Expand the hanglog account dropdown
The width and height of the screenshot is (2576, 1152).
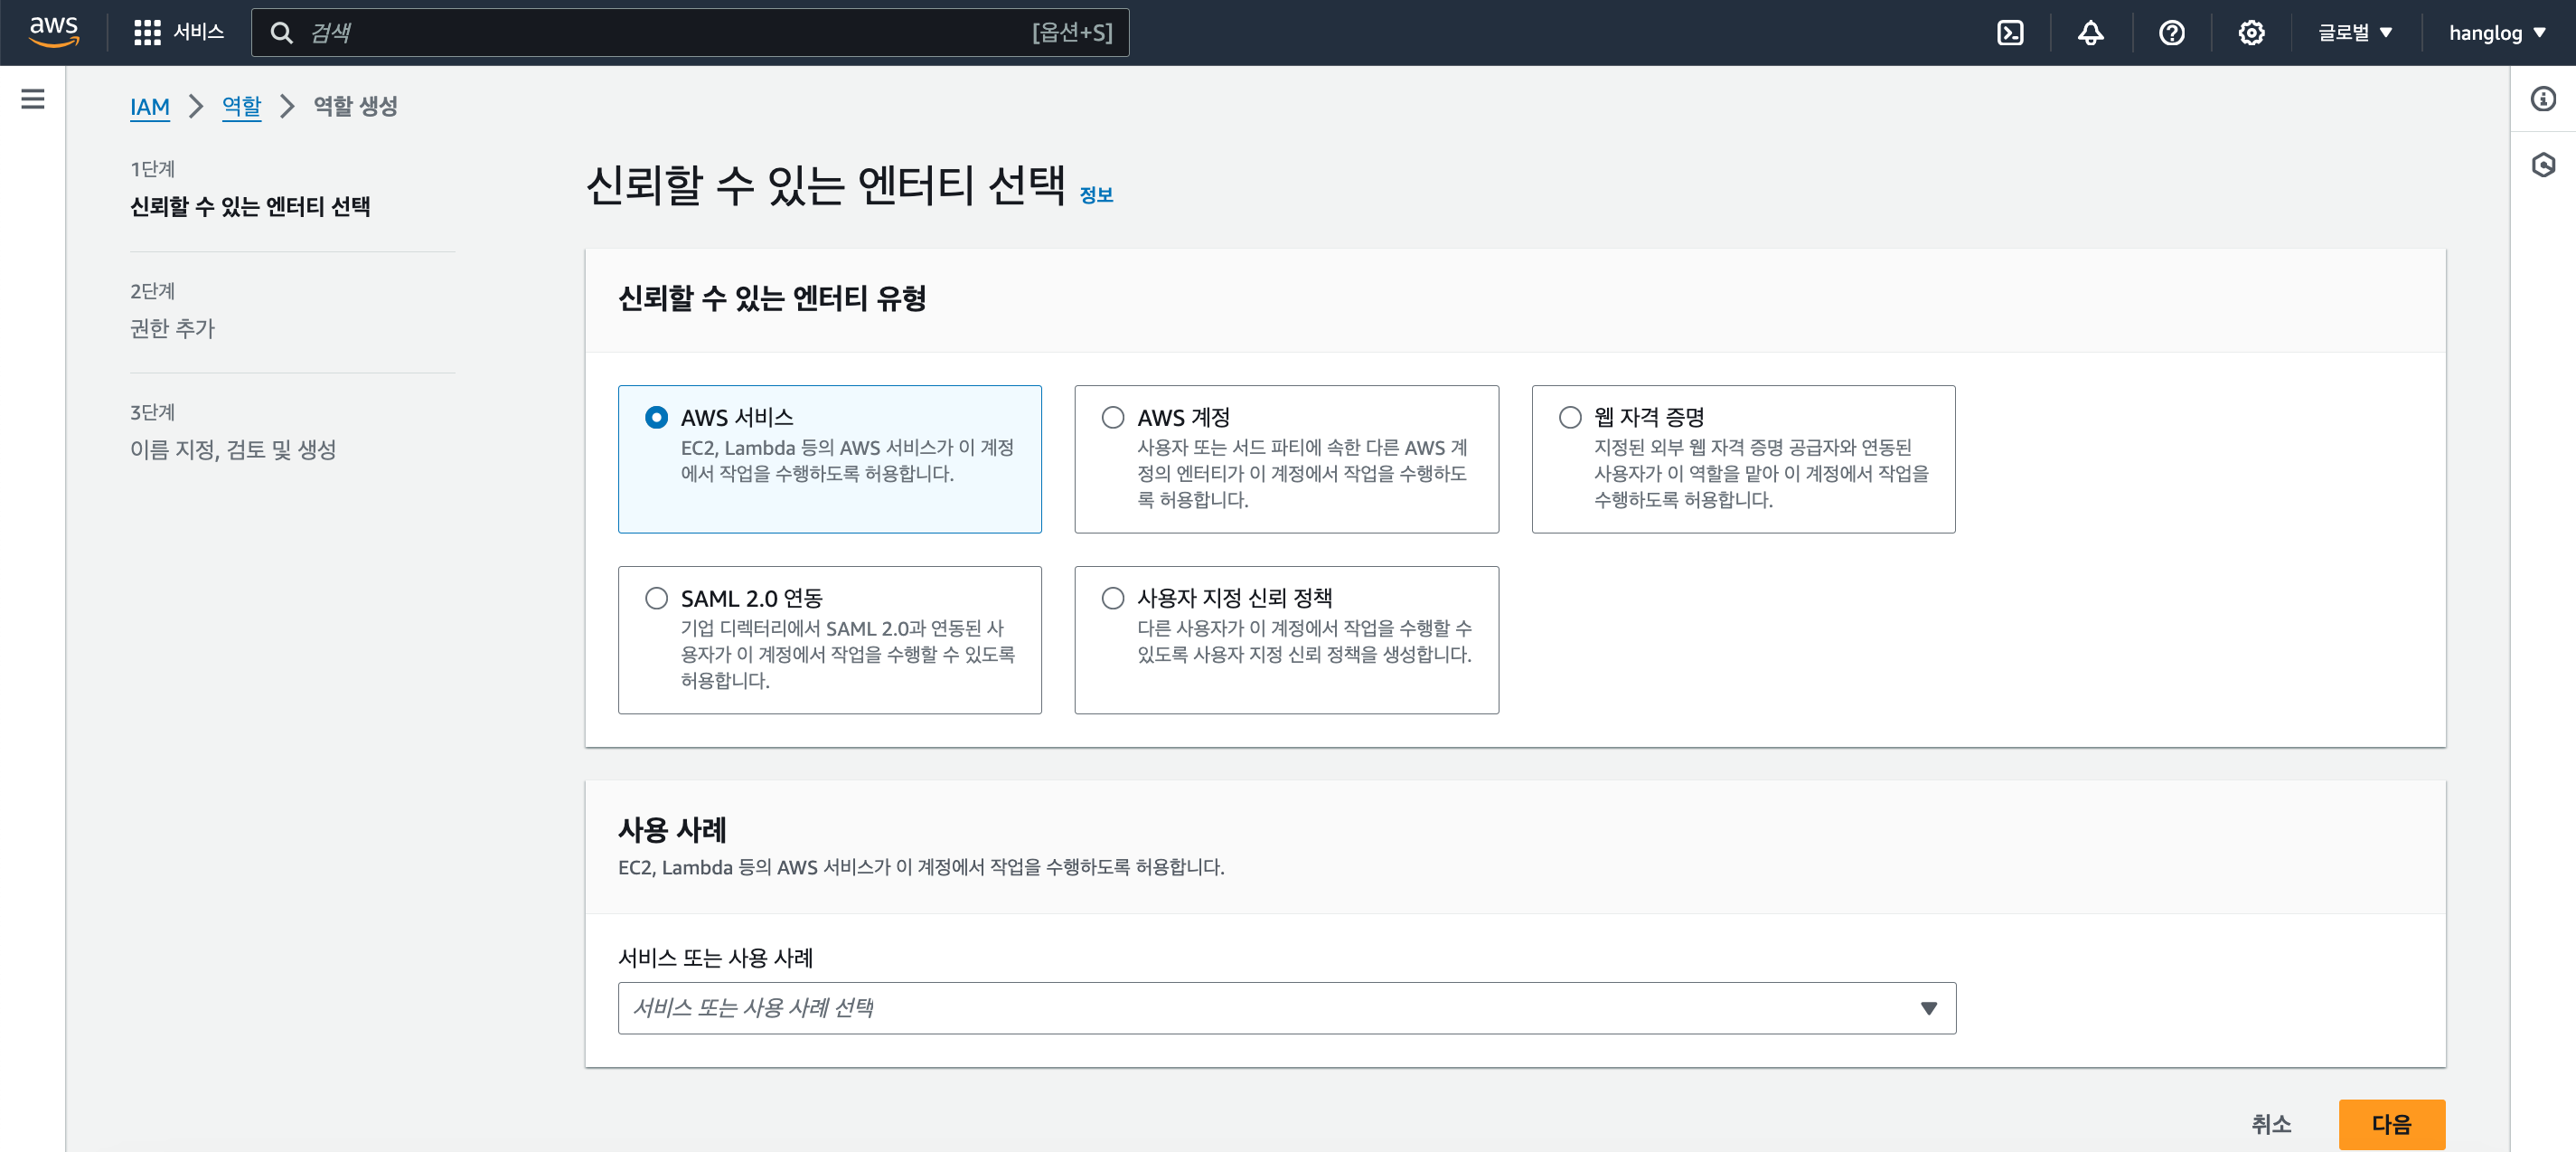pyautogui.click(x=2496, y=33)
